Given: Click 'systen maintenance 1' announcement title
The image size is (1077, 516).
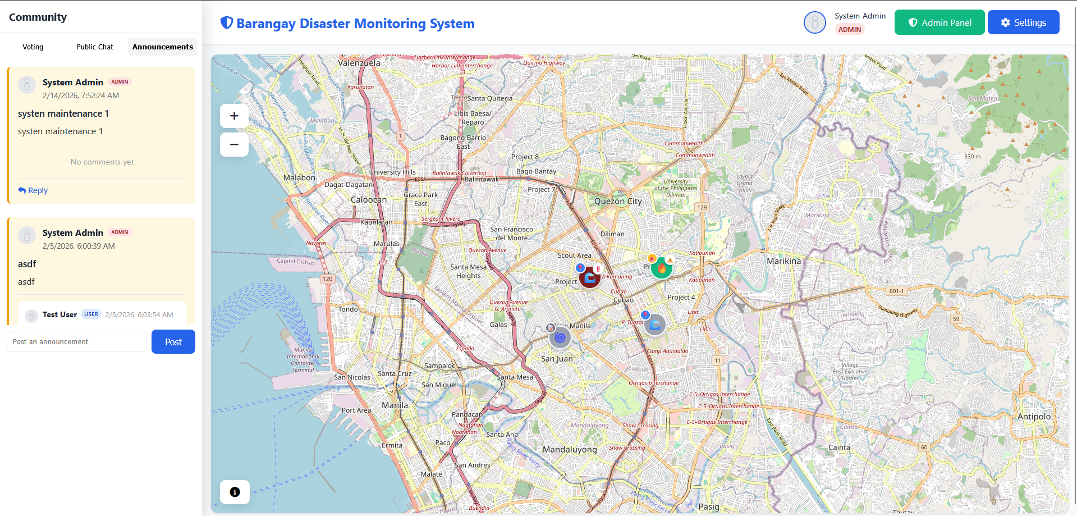Looking at the screenshot, I should coord(63,113).
